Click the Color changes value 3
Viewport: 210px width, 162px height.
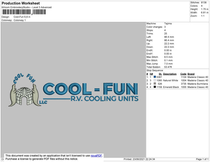[x=165, y=27]
